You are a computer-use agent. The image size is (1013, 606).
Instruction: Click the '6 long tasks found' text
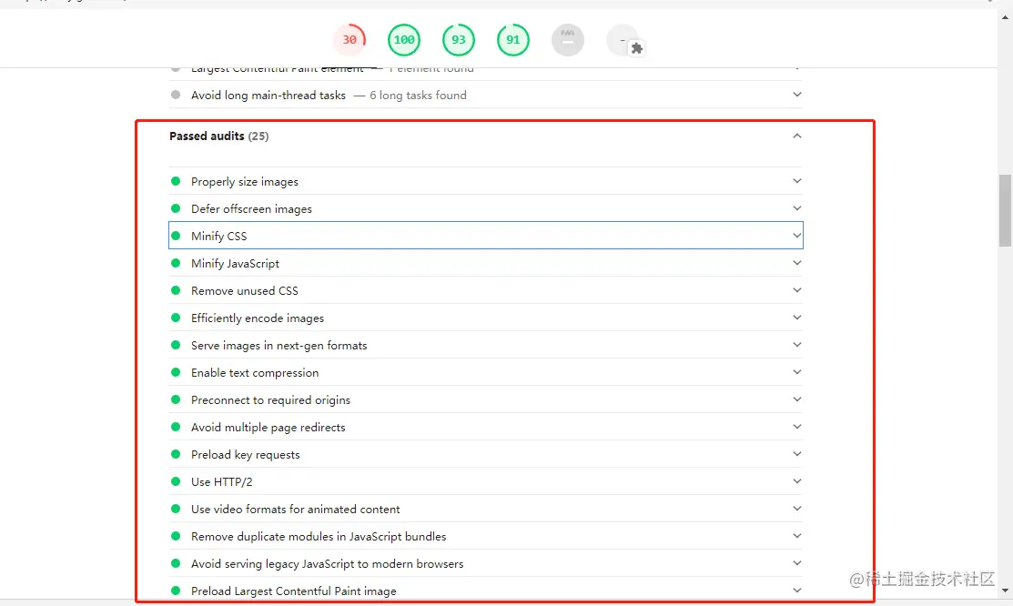point(418,95)
